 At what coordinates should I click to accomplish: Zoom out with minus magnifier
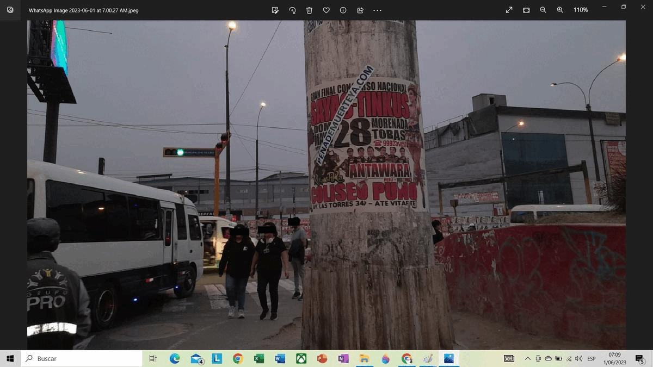pos(543,10)
